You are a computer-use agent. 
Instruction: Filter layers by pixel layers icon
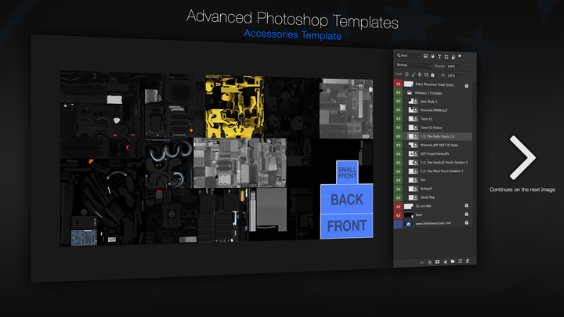point(425,56)
